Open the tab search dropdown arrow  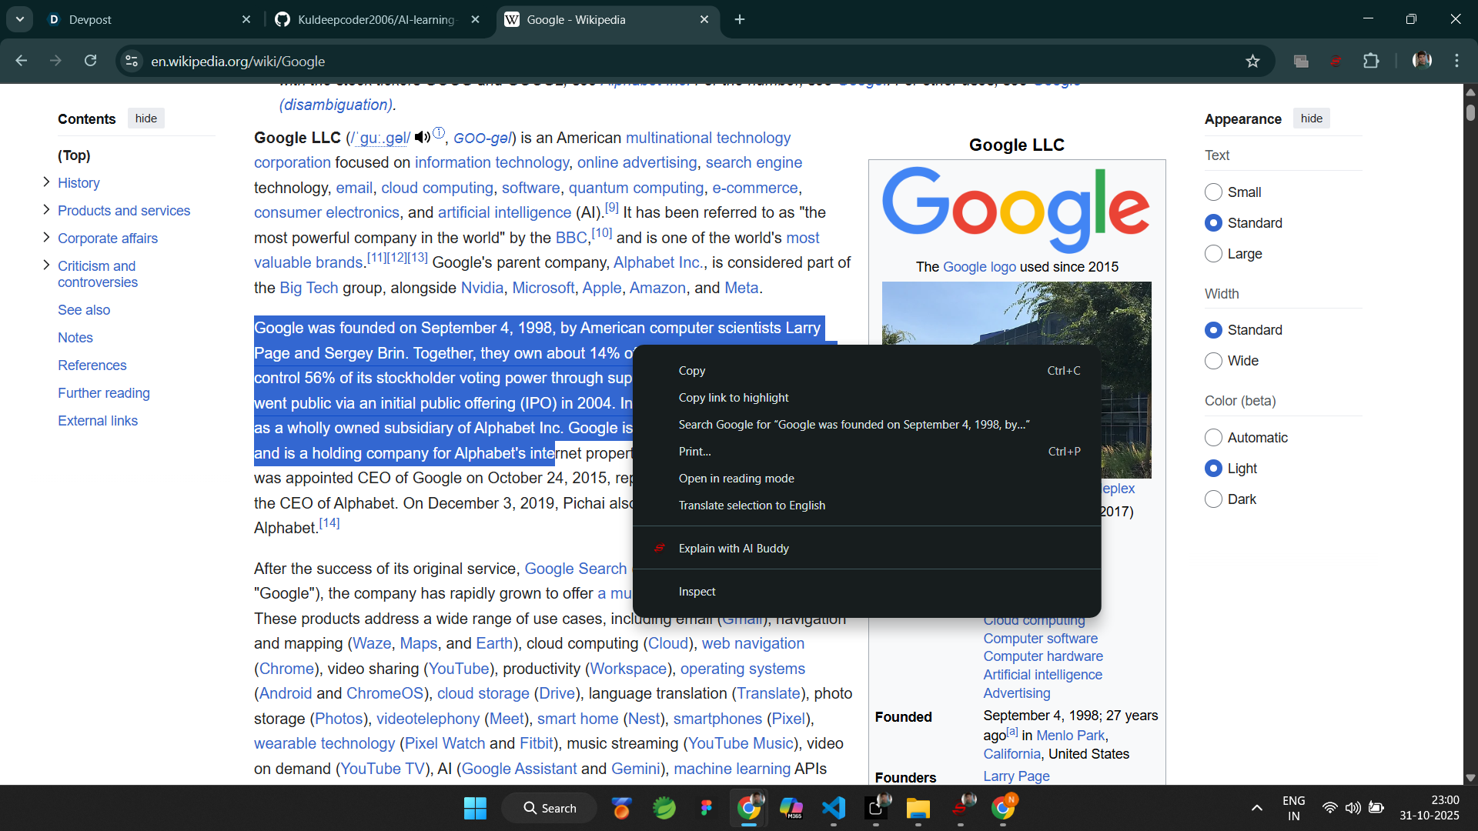[x=20, y=19]
